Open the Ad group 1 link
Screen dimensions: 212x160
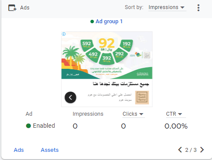point(109,22)
